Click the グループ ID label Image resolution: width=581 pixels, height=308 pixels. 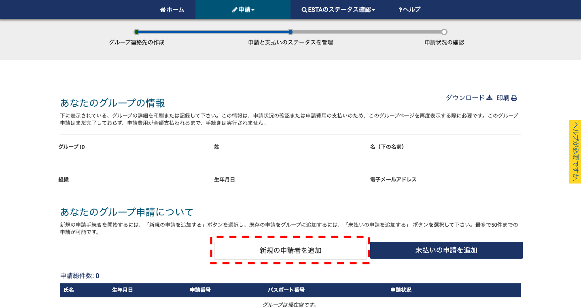click(x=72, y=147)
